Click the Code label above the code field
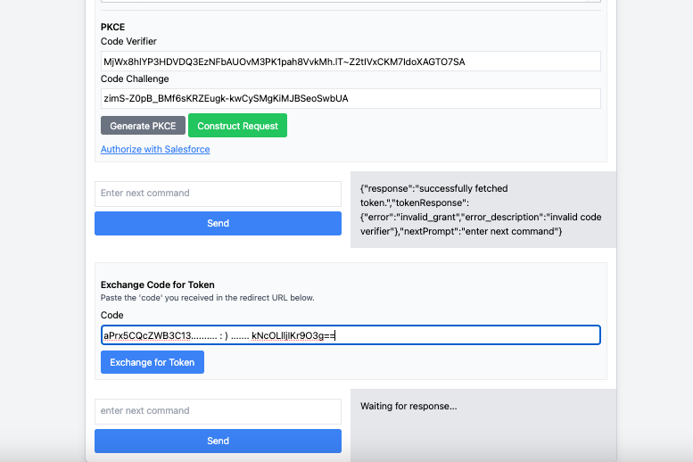The image size is (693, 462). pos(112,316)
